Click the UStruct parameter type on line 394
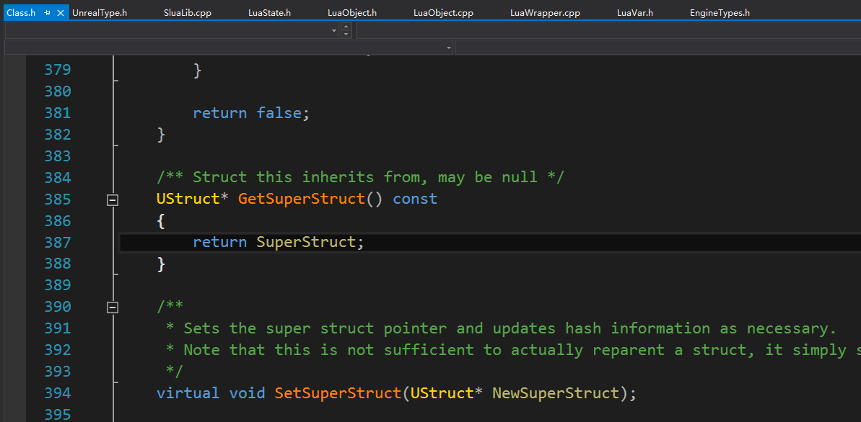 click(442, 393)
